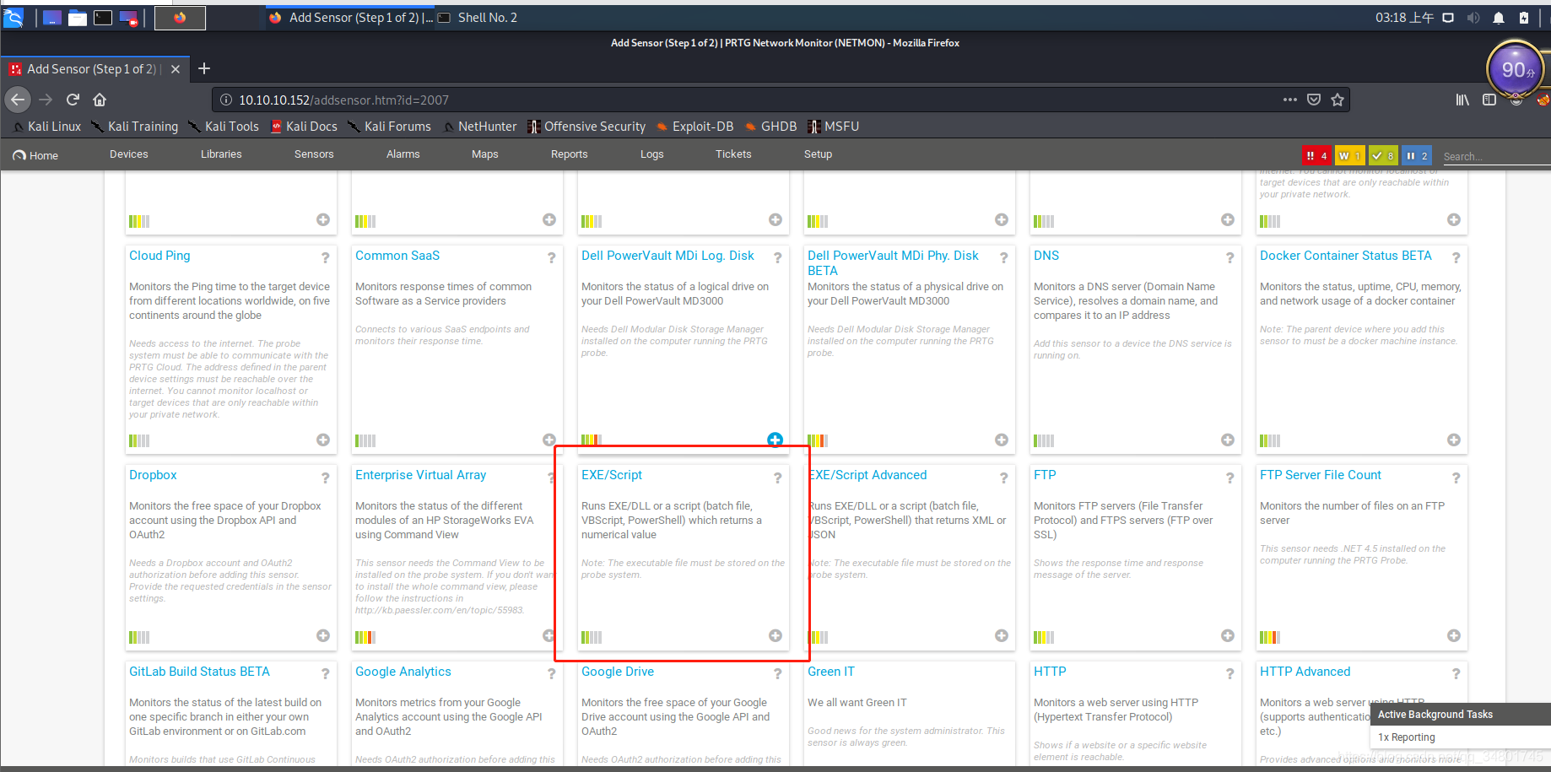Image resolution: width=1551 pixels, height=772 pixels.
Task: Open the page actions ellipsis menu
Action: [x=1290, y=100]
